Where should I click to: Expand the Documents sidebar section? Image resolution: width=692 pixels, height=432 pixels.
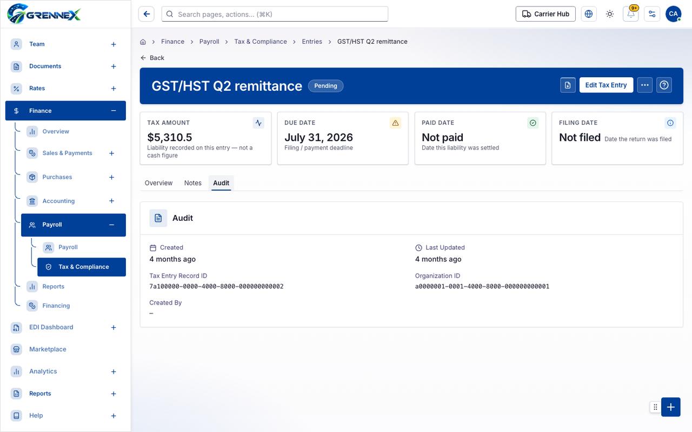(114, 66)
